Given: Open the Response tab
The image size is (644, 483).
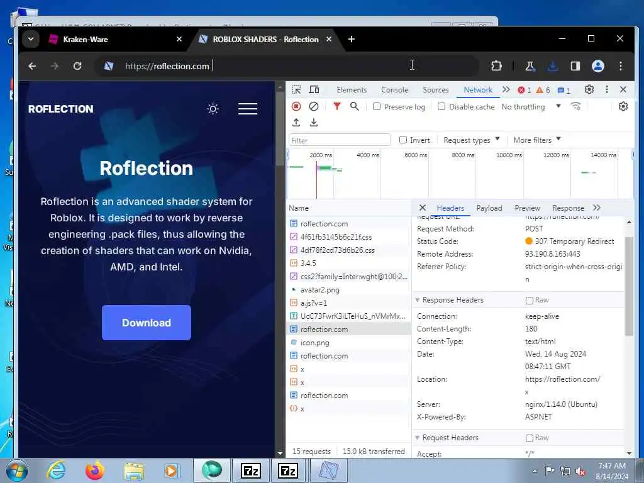Looking at the screenshot, I should pos(568,208).
